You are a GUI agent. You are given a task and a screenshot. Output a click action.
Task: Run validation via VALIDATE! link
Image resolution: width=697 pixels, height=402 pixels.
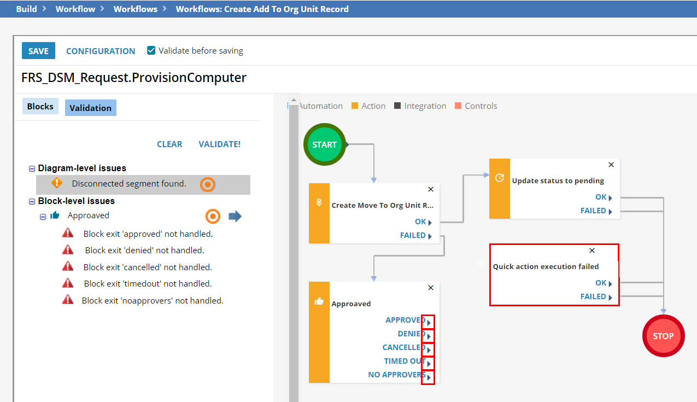point(219,144)
